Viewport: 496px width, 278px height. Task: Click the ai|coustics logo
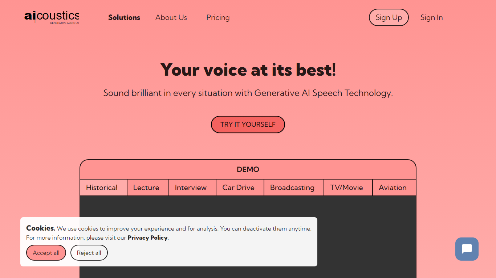point(52,17)
